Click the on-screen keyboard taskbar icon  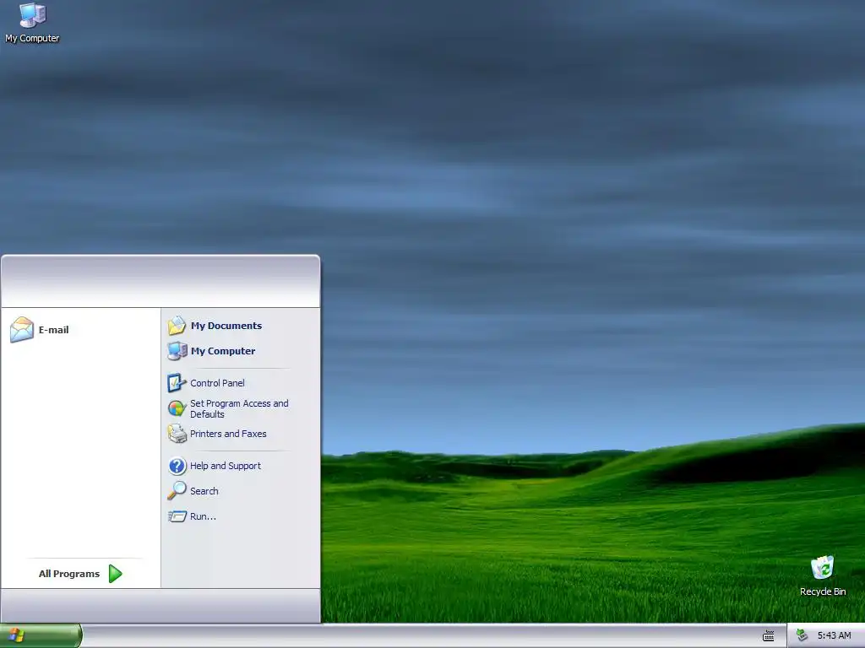click(768, 636)
